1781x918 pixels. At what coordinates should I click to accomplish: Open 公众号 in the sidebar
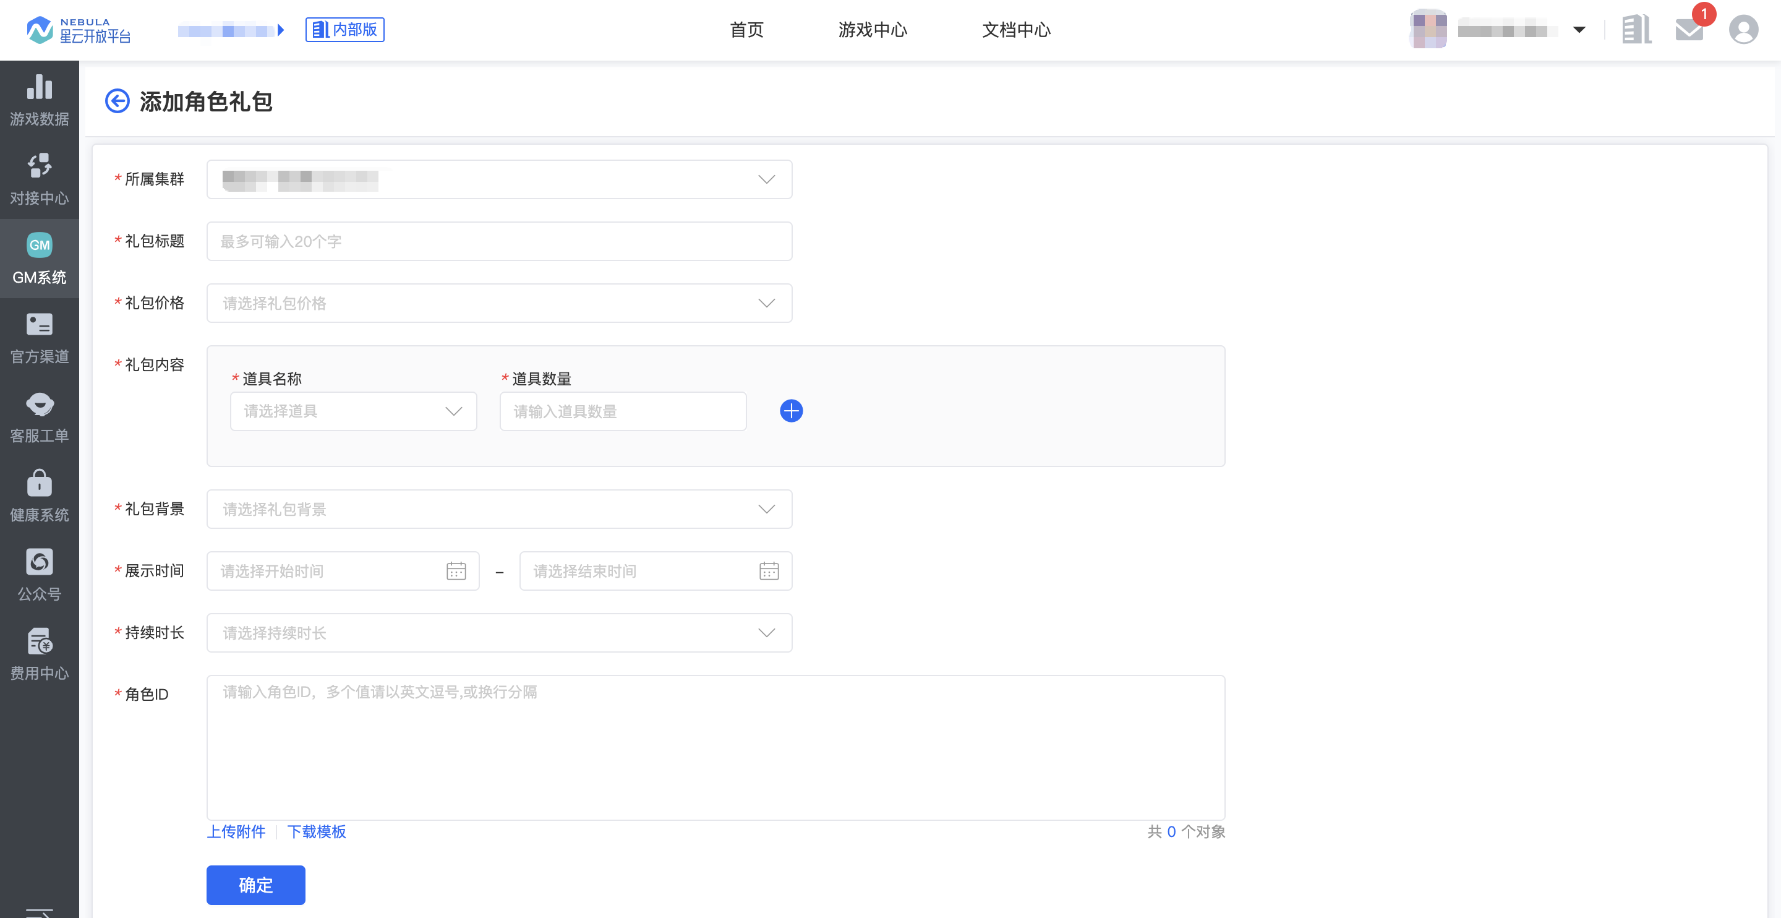click(x=40, y=575)
